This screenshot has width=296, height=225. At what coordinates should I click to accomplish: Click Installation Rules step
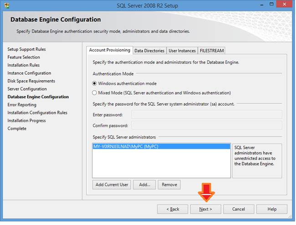pyautogui.click(x=24, y=65)
